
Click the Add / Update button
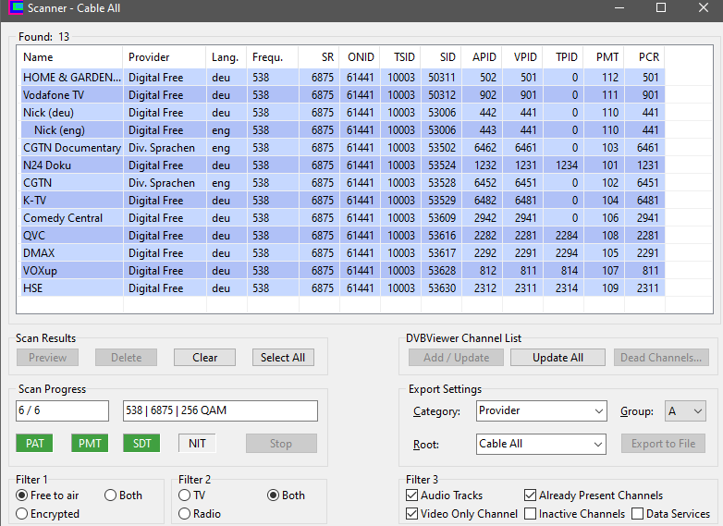[456, 357]
